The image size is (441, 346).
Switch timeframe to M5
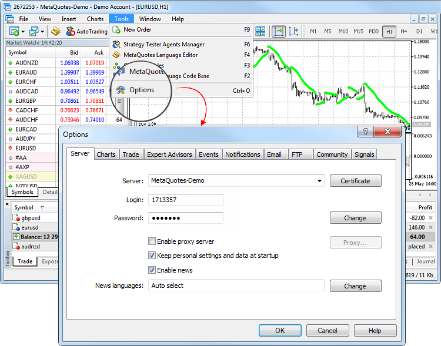[x=328, y=32]
